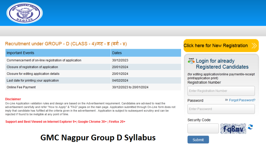Click the Disclaimer heading

[x=13, y=99]
